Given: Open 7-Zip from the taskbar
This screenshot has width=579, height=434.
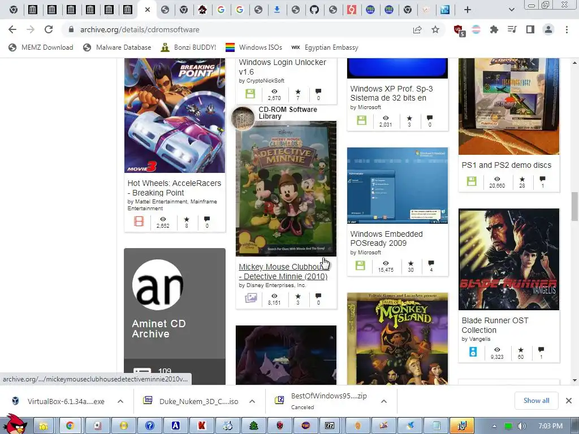Looking at the screenshot, I should [330, 426].
